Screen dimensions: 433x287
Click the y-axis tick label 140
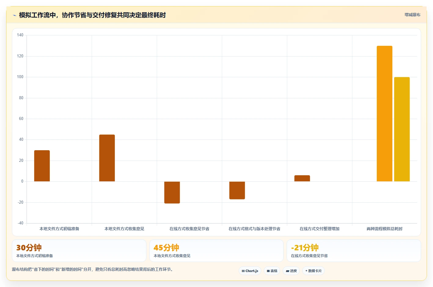coord(20,35)
